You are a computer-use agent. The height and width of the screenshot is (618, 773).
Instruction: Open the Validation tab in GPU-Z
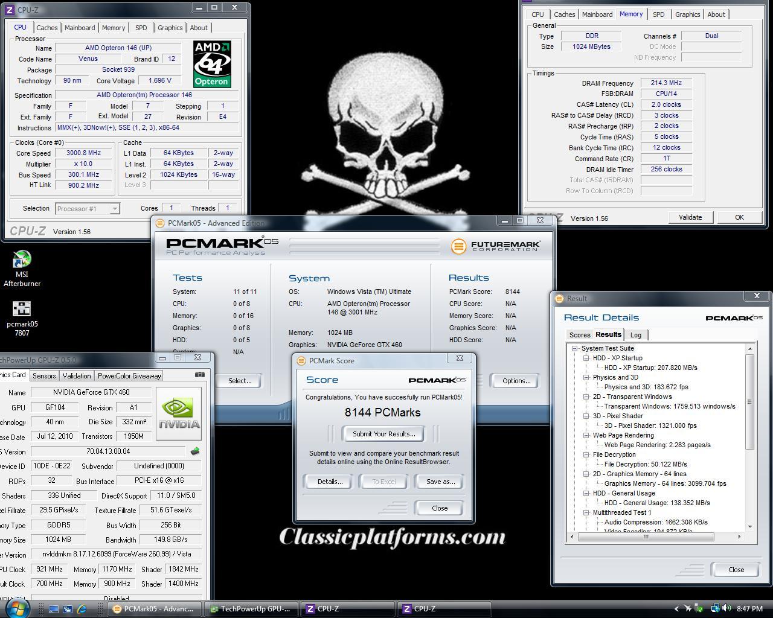coord(77,375)
